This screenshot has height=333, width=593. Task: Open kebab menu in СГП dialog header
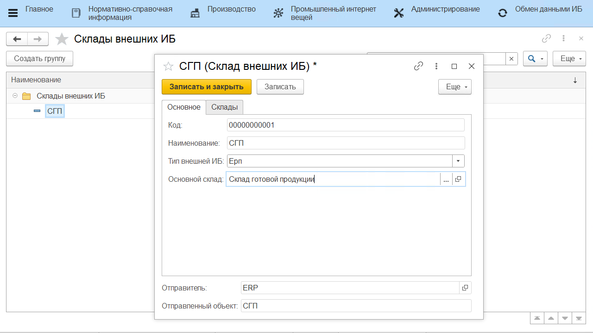[x=436, y=66]
